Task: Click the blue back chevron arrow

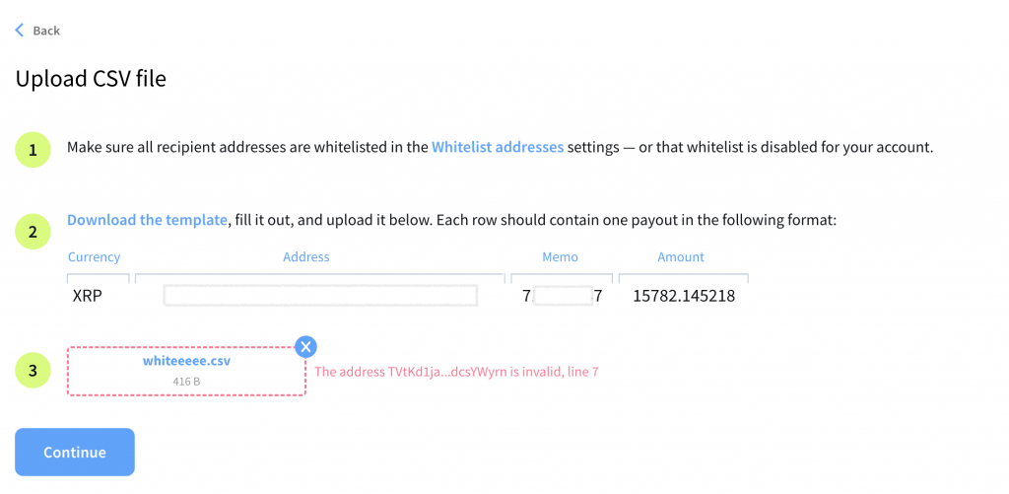Action: pyautogui.click(x=19, y=31)
